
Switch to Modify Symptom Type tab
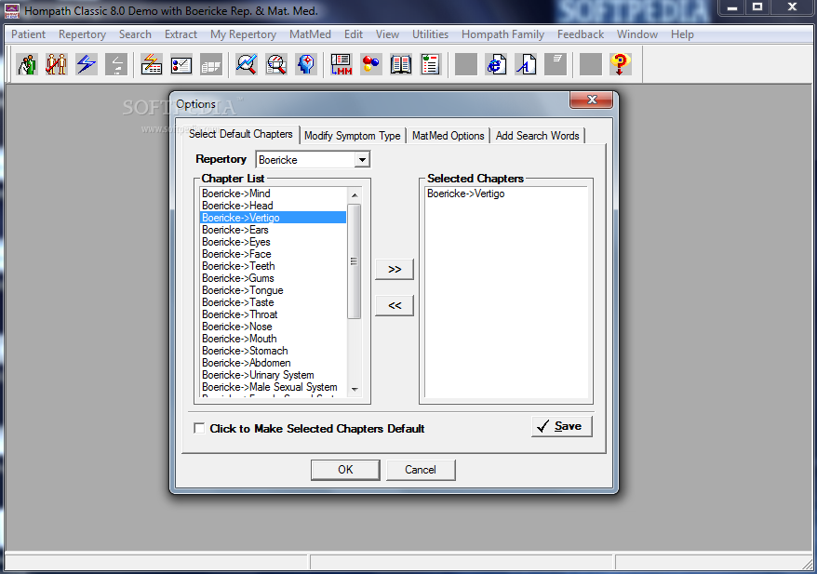353,136
